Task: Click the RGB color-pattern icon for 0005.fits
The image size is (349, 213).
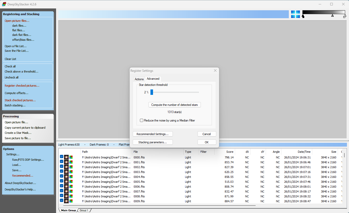Action: pyautogui.click(x=71, y=181)
